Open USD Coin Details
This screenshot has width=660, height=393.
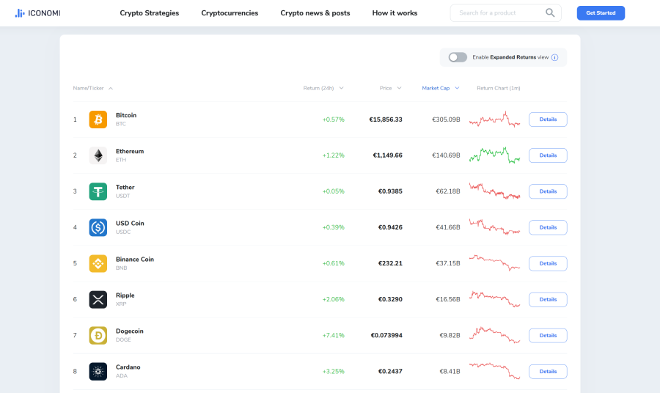tap(548, 227)
